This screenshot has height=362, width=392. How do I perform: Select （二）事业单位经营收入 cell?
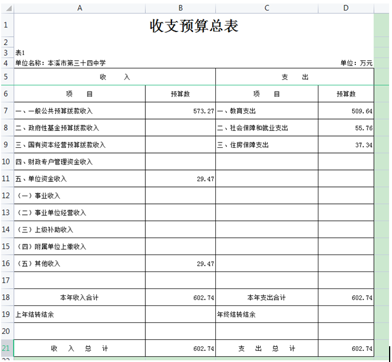point(79,213)
